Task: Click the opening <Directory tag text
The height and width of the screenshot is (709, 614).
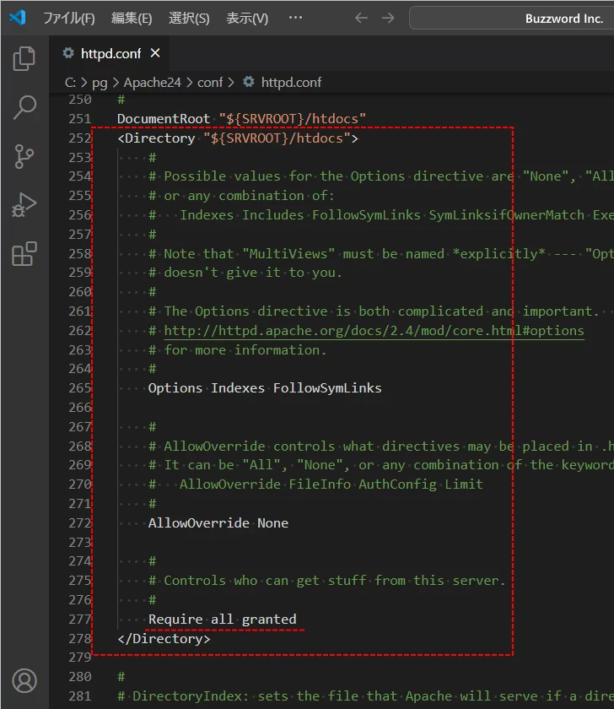Action: click(156, 138)
